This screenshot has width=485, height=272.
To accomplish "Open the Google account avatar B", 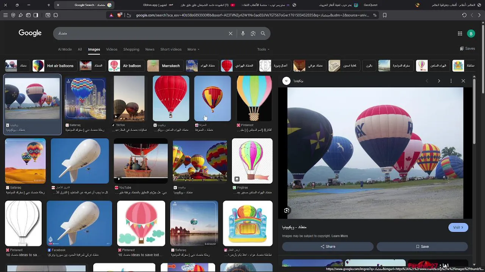I will coord(471,33).
